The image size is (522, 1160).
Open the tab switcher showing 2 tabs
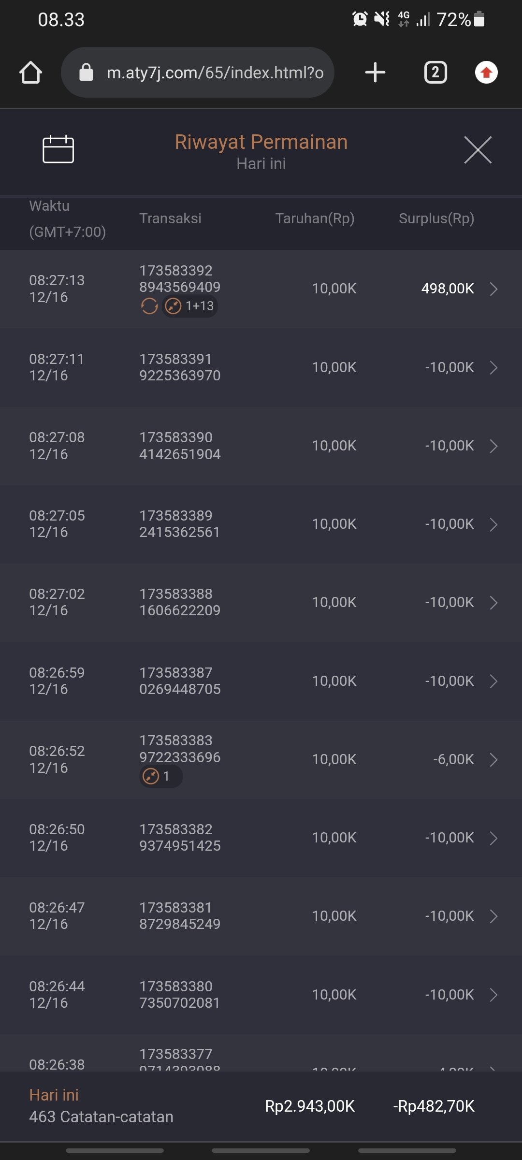(435, 72)
